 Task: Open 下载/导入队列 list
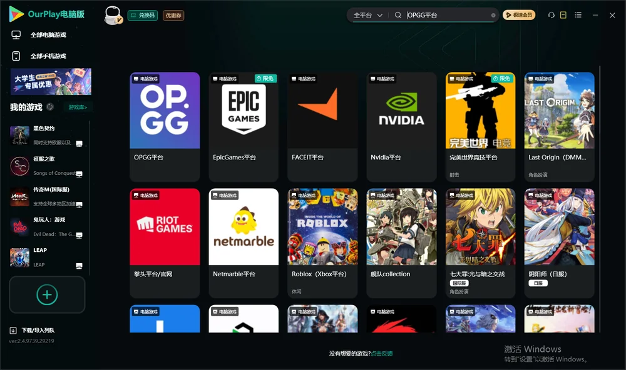tap(38, 330)
